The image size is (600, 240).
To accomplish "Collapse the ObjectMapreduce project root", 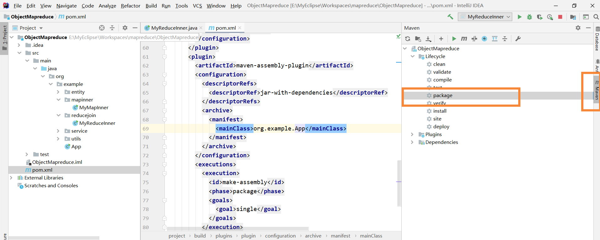I will [x=12, y=37].
